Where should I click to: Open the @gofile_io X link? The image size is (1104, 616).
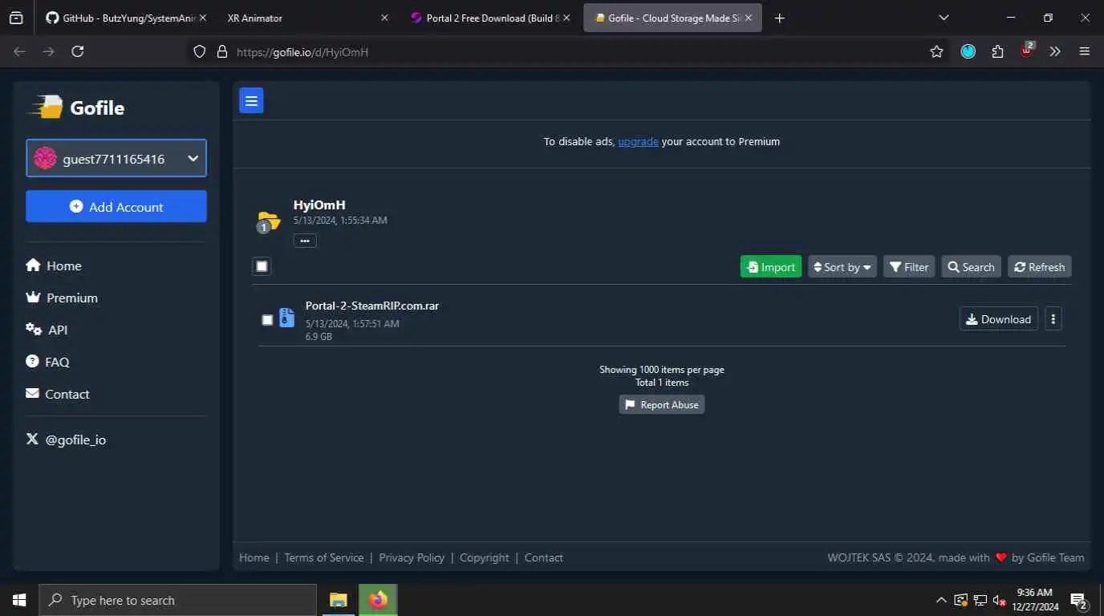point(66,440)
